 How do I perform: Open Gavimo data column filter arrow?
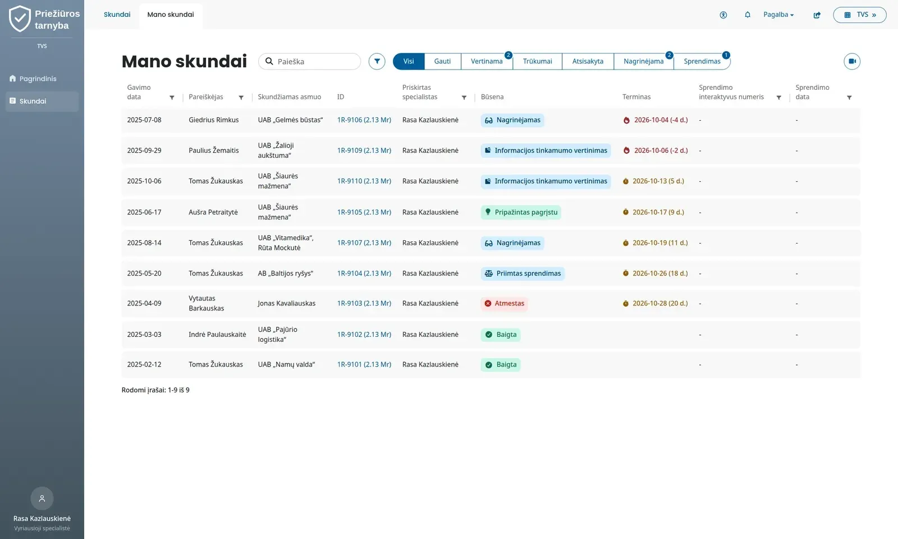tap(172, 98)
